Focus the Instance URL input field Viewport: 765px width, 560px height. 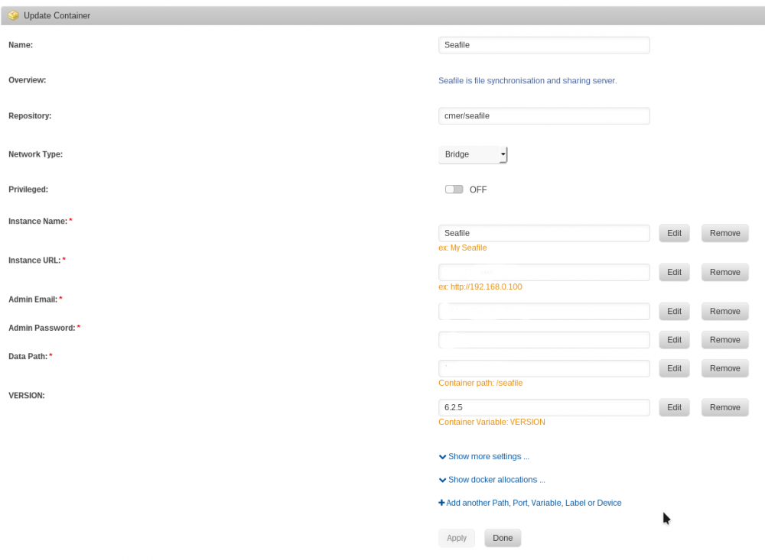point(544,273)
